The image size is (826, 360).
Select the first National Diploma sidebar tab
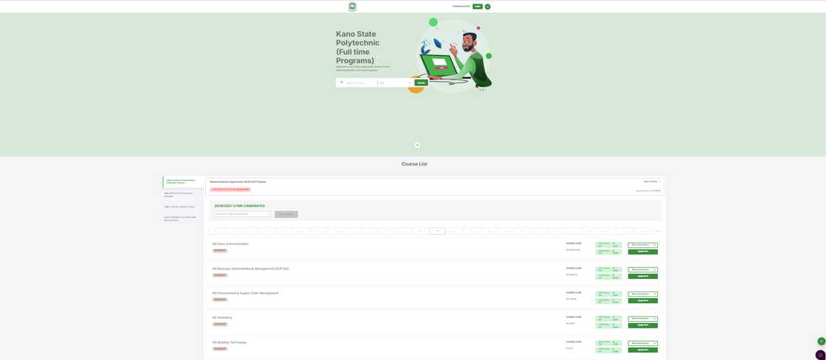pos(183,182)
